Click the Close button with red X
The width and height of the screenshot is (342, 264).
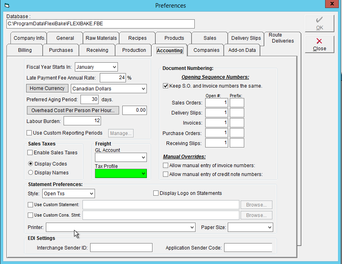(x=319, y=45)
